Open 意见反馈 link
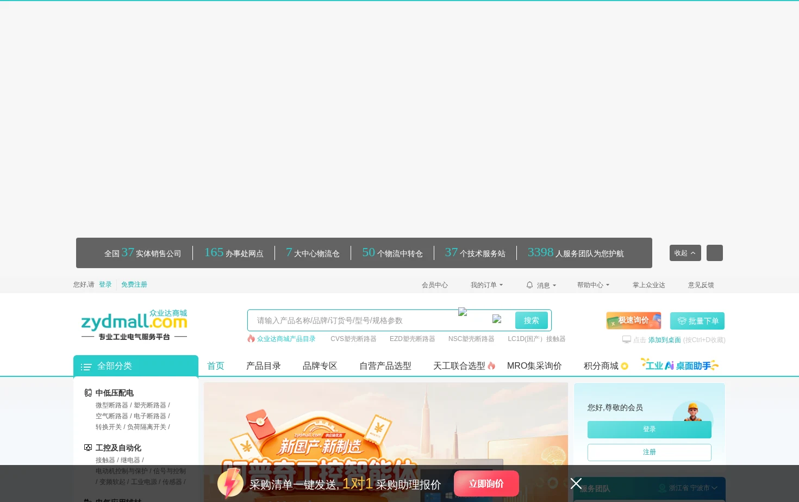The width and height of the screenshot is (799, 502). point(701,285)
